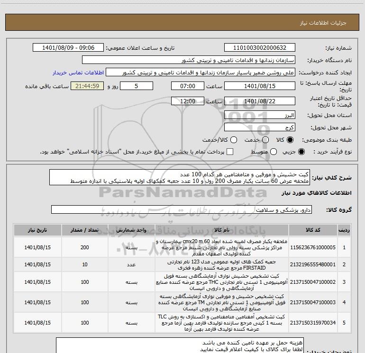Click the ملحفه یکبار مصرف product name cell
The image size is (365, 353).
pos(222,247)
